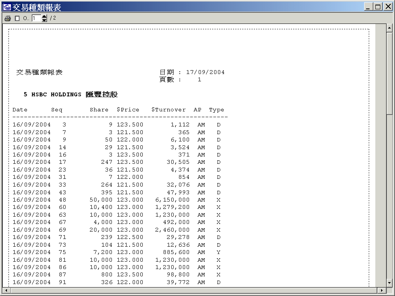Click turnover value 47,993
The image size is (395, 296).
pyautogui.click(x=178, y=192)
